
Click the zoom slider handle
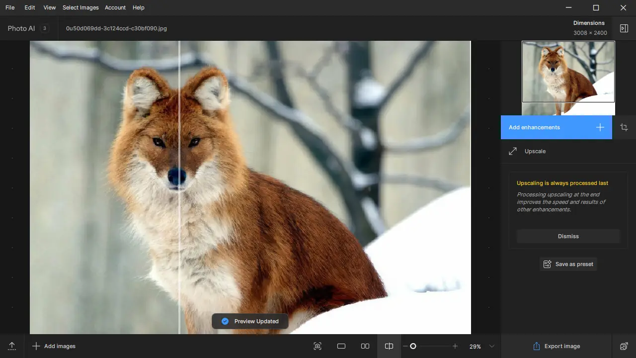pos(413,346)
